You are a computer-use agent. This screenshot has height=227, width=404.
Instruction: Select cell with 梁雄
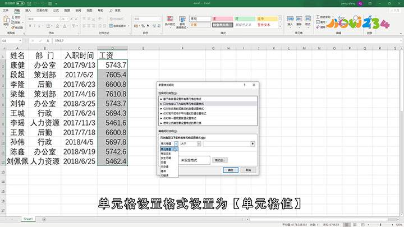pos(17,94)
